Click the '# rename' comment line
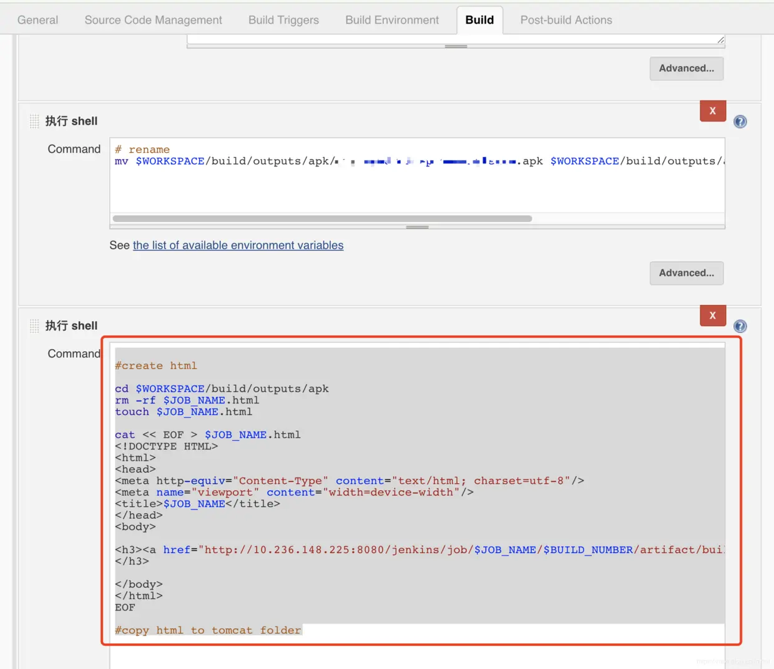 142,150
